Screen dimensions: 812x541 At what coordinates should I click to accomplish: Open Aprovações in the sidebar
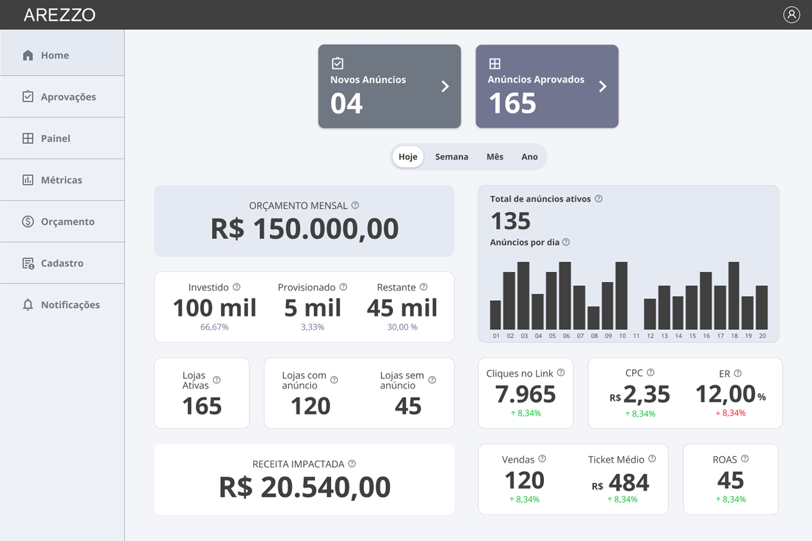pyautogui.click(x=62, y=97)
